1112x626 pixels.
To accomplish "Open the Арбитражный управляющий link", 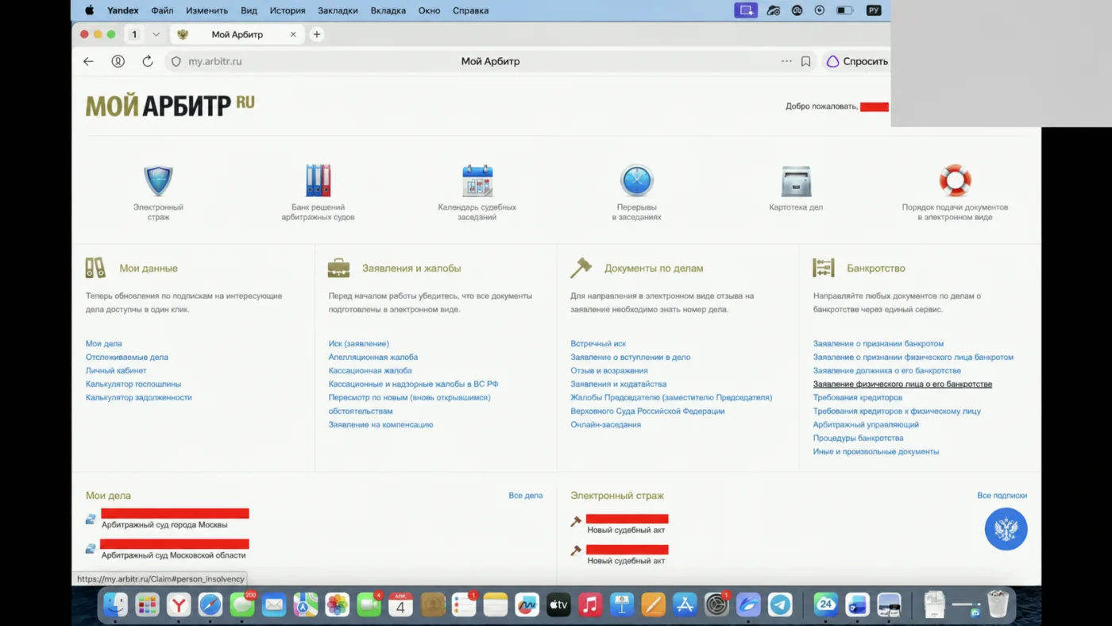I will [x=866, y=425].
